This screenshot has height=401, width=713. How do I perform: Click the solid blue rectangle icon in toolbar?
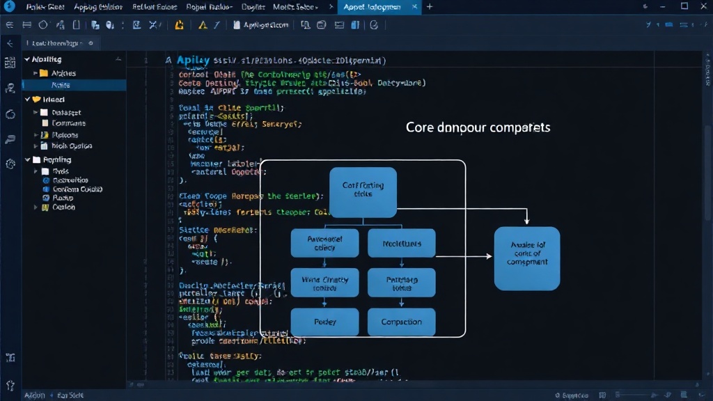669,24
